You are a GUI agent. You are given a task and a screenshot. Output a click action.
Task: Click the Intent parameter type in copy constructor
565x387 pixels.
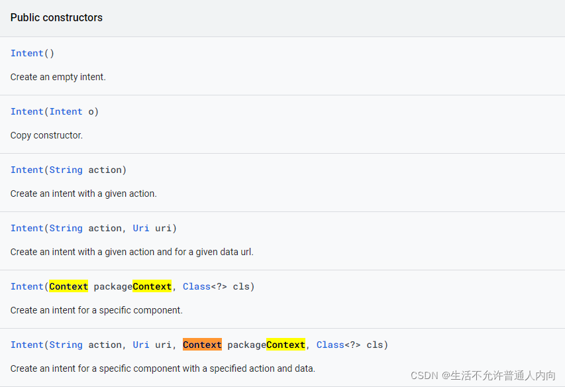point(66,112)
